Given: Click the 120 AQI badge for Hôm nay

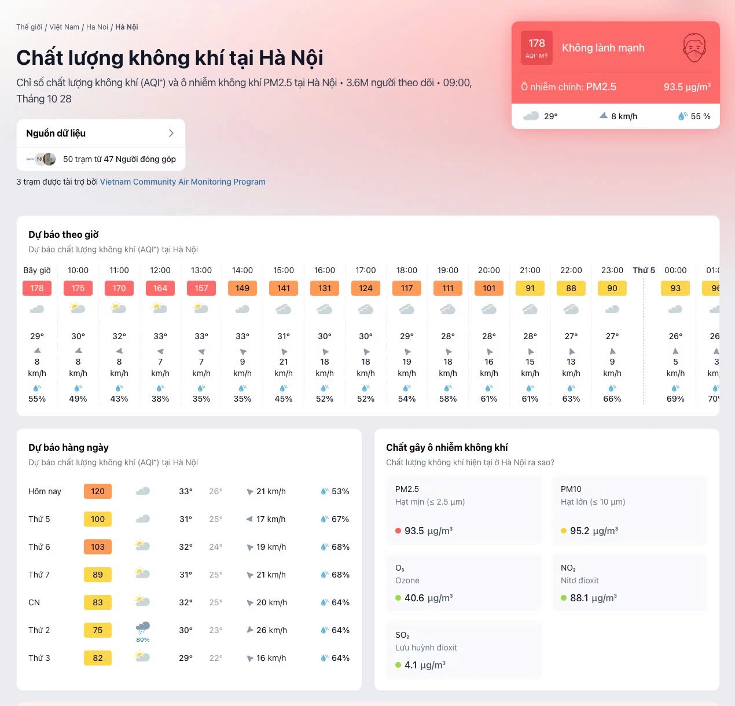Looking at the screenshot, I should click(98, 491).
